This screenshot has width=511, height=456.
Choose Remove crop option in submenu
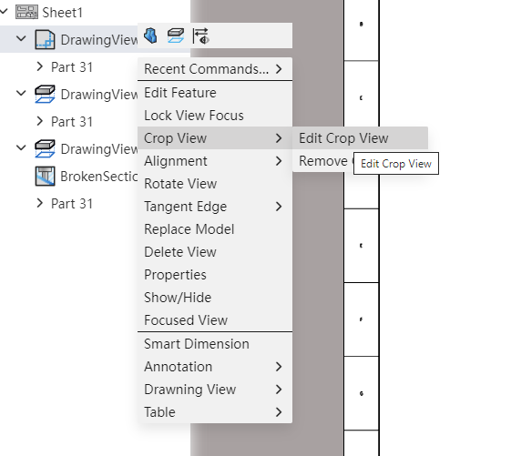point(322,161)
